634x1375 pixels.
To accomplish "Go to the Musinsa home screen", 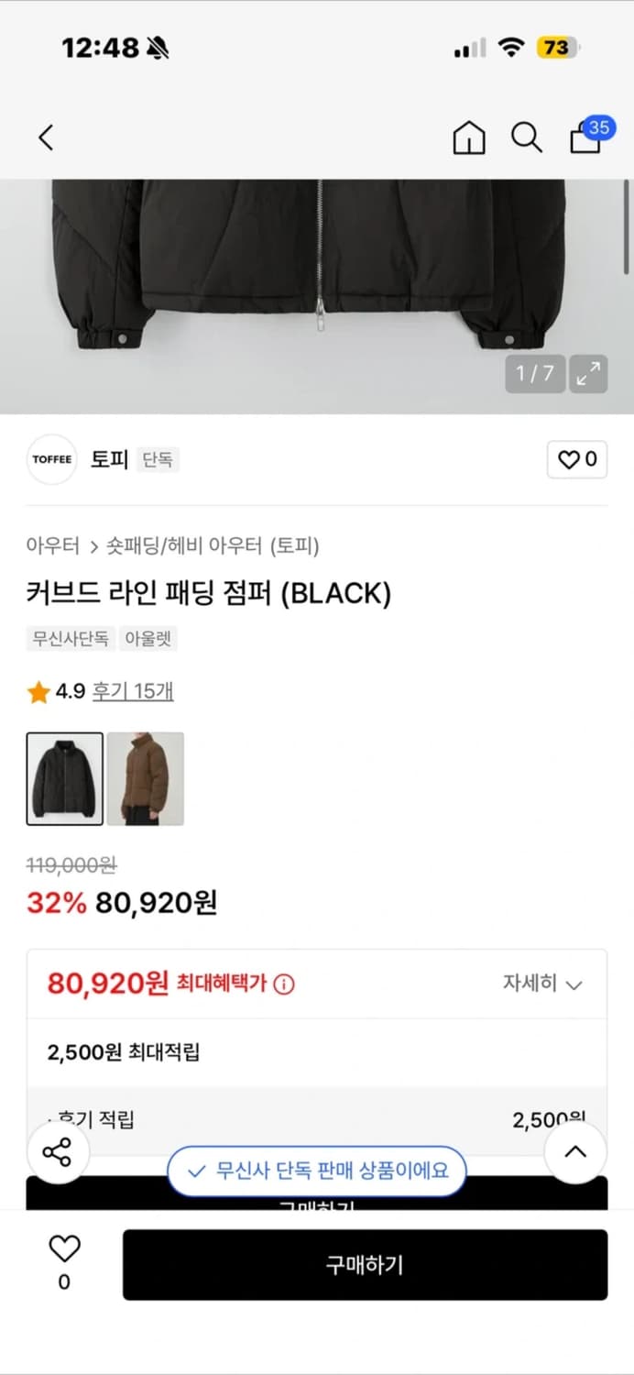I will (468, 137).
